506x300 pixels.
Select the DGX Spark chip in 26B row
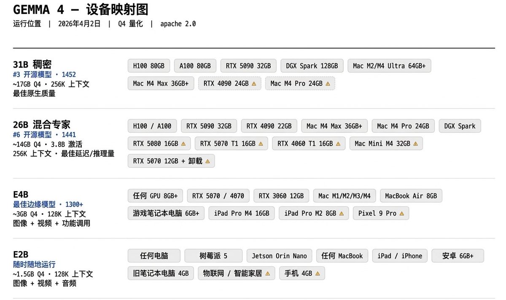[460, 126]
